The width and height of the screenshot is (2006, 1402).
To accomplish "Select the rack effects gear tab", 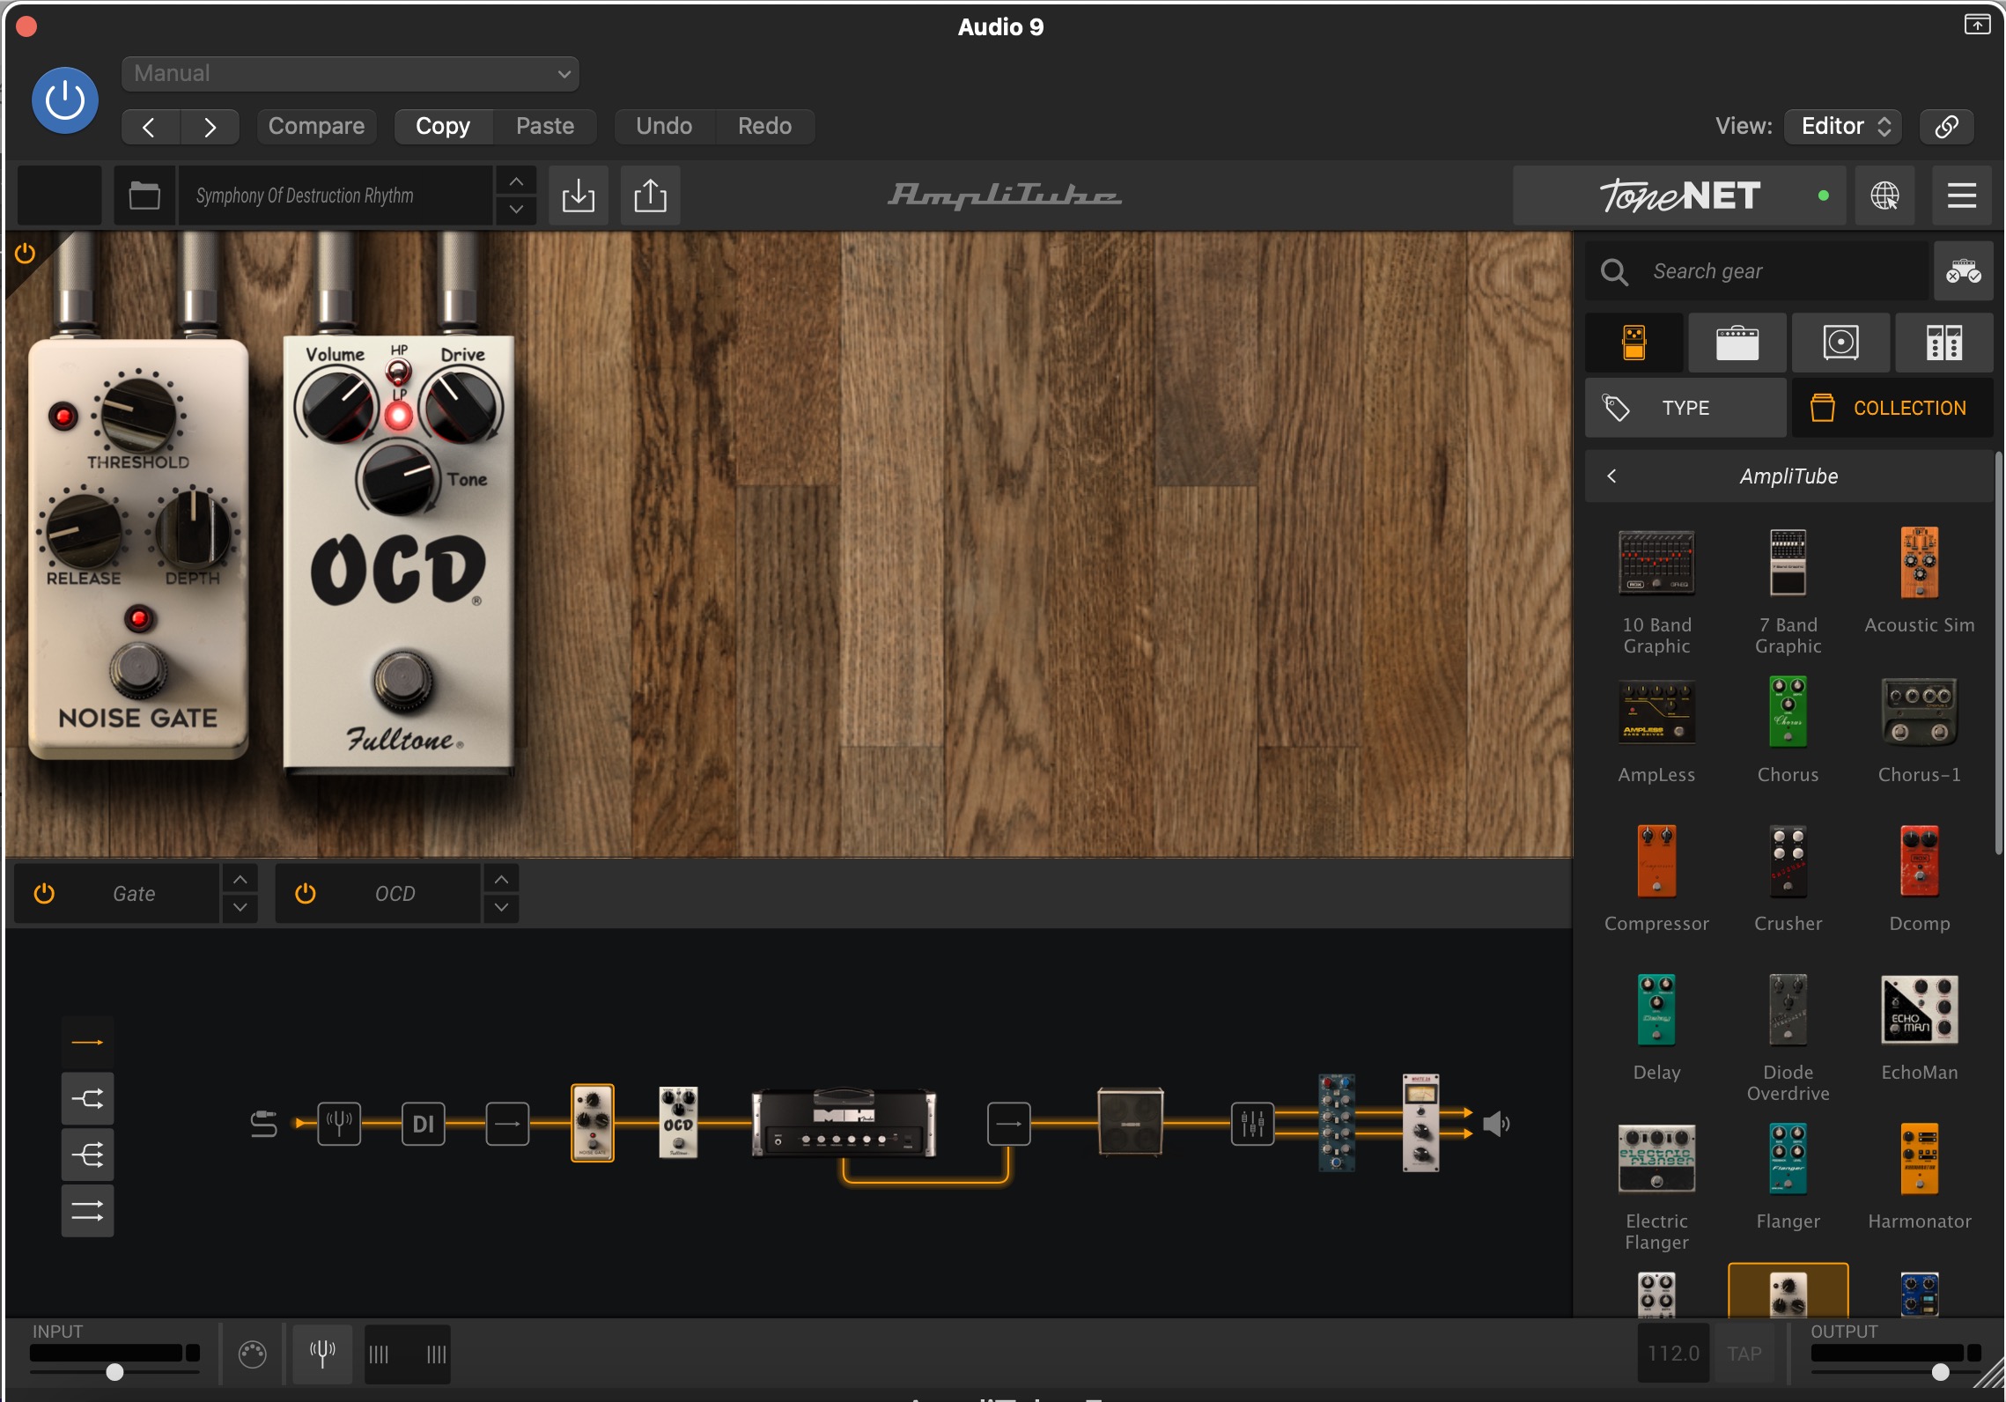I will pos(1944,343).
